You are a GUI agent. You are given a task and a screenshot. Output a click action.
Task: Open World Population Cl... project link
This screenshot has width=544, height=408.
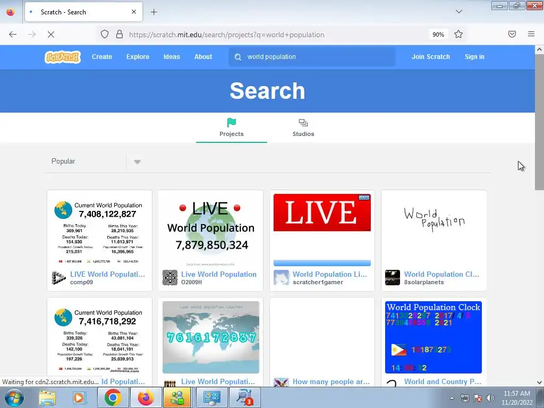(441, 274)
